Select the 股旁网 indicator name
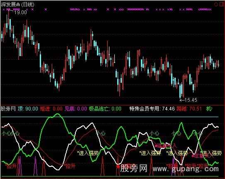The height and width of the screenshot is (179, 225). point(8,109)
